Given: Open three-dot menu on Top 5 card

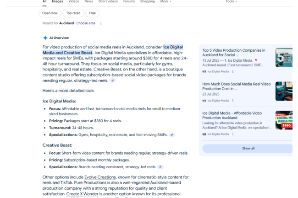Looking at the screenshot, I should [233, 71].
